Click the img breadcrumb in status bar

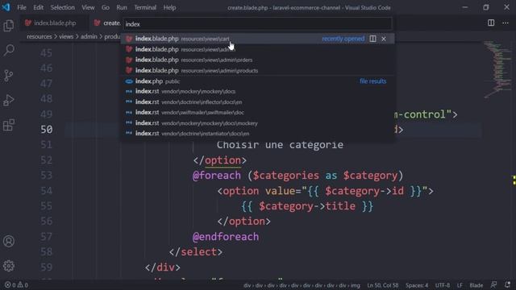(x=355, y=285)
